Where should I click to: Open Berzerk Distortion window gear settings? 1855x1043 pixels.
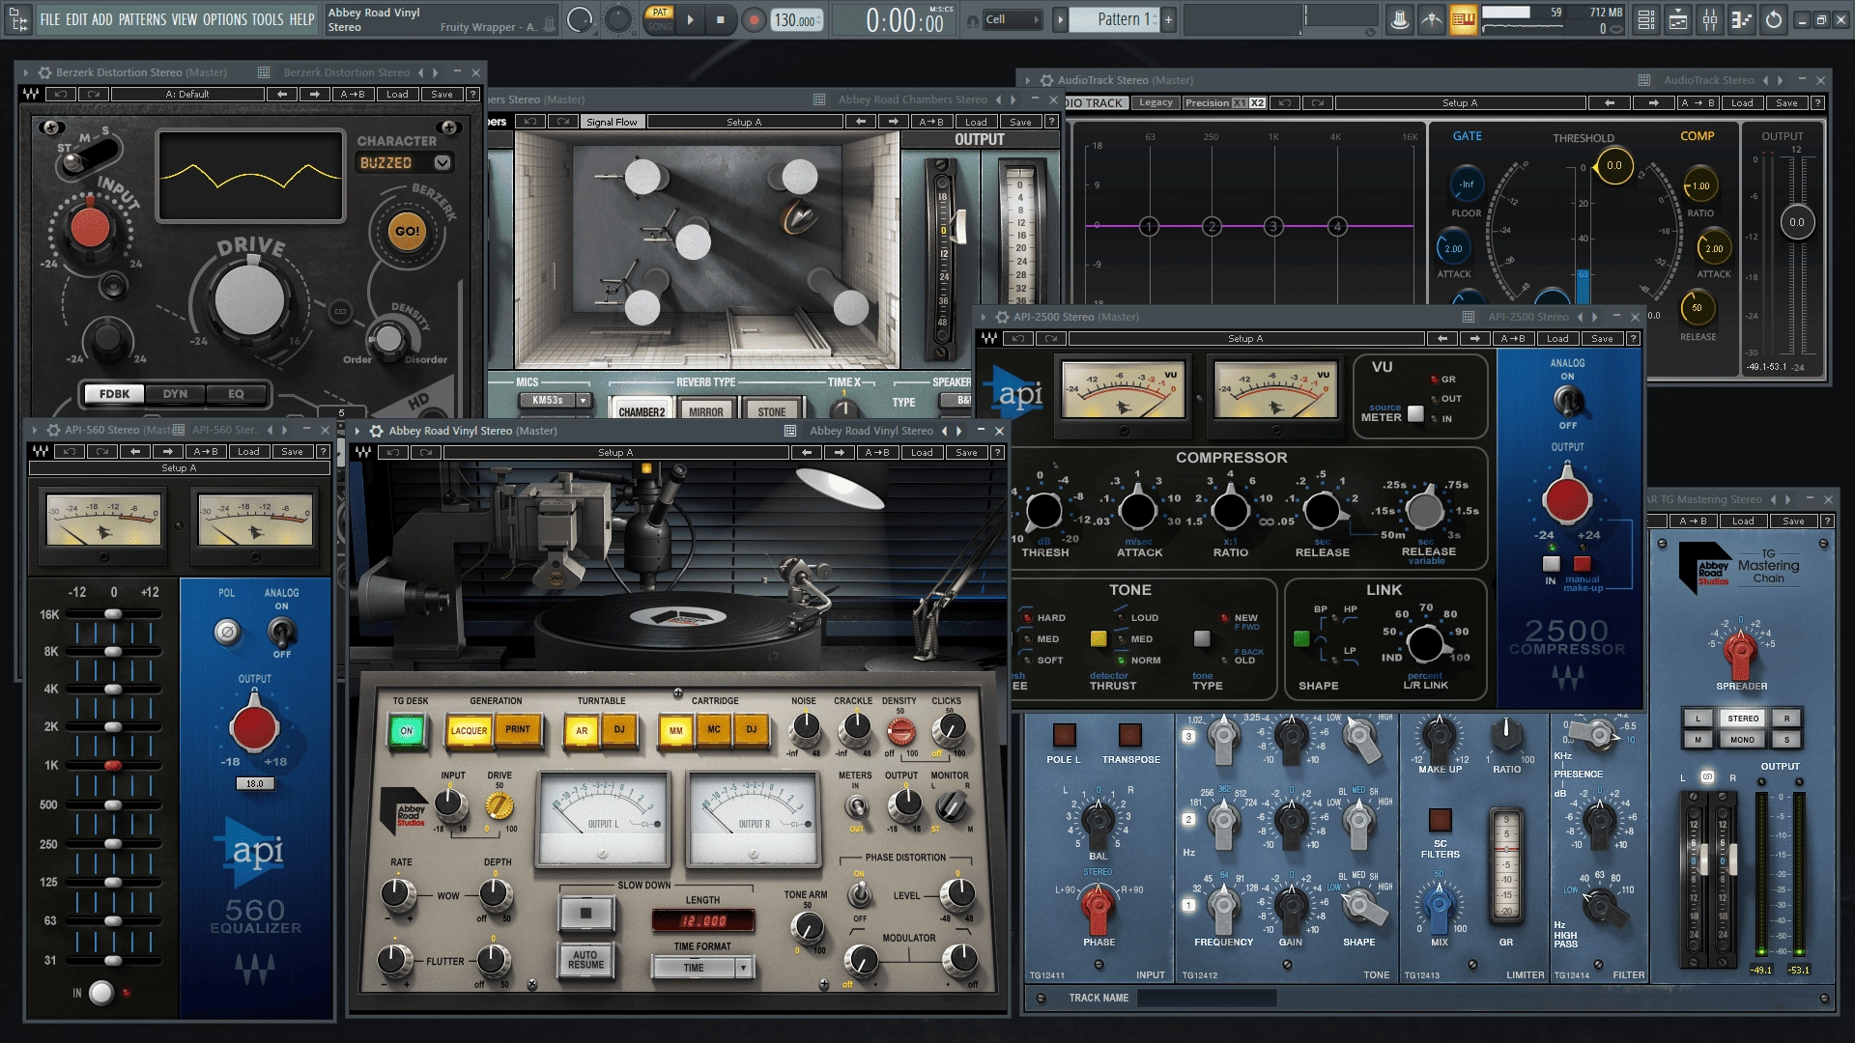[44, 72]
